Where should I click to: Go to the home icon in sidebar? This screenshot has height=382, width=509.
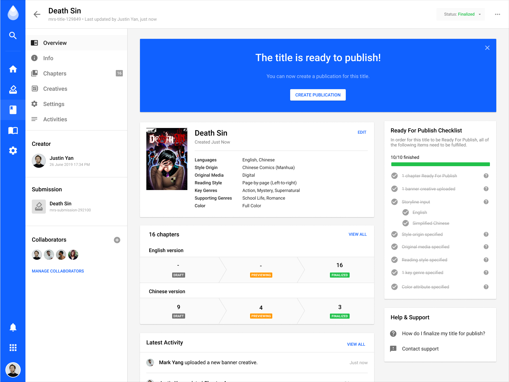click(x=13, y=69)
